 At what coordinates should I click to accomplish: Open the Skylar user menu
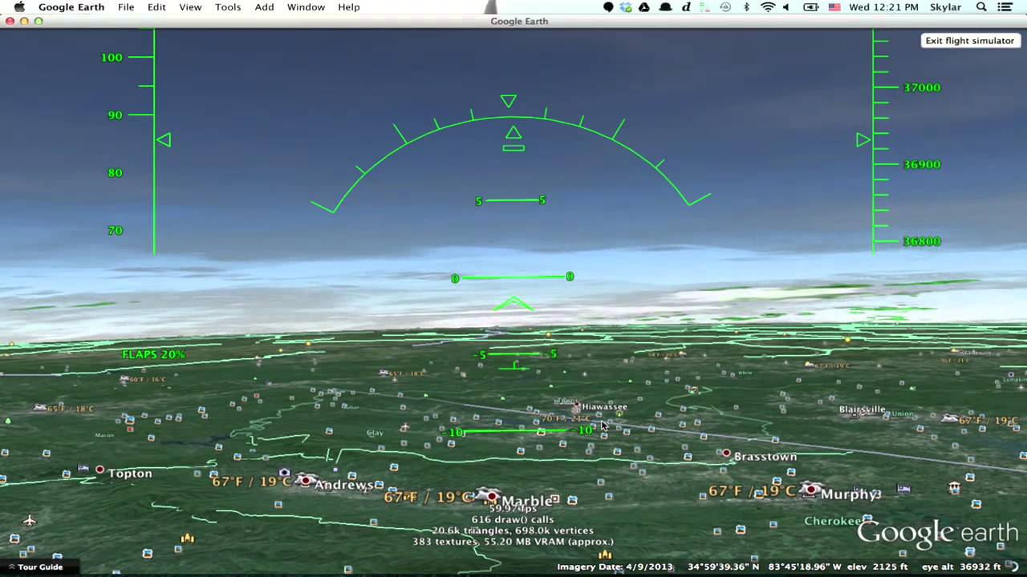pos(945,7)
